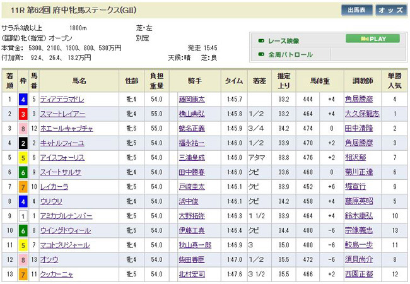This screenshot has width=410, height=284.
Task: Click red frame 3 box for スマートレイヤー
Action: point(22,114)
